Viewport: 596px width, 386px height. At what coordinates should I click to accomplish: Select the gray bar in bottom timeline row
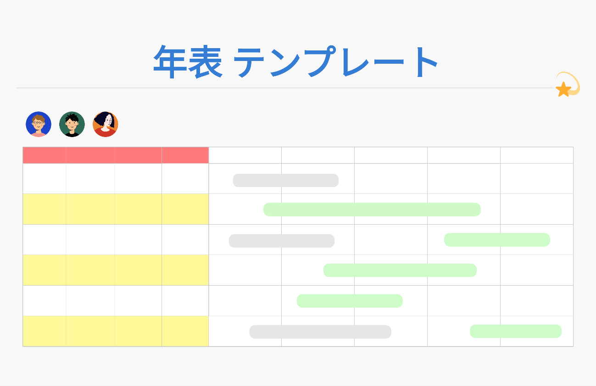[x=320, y=332]
